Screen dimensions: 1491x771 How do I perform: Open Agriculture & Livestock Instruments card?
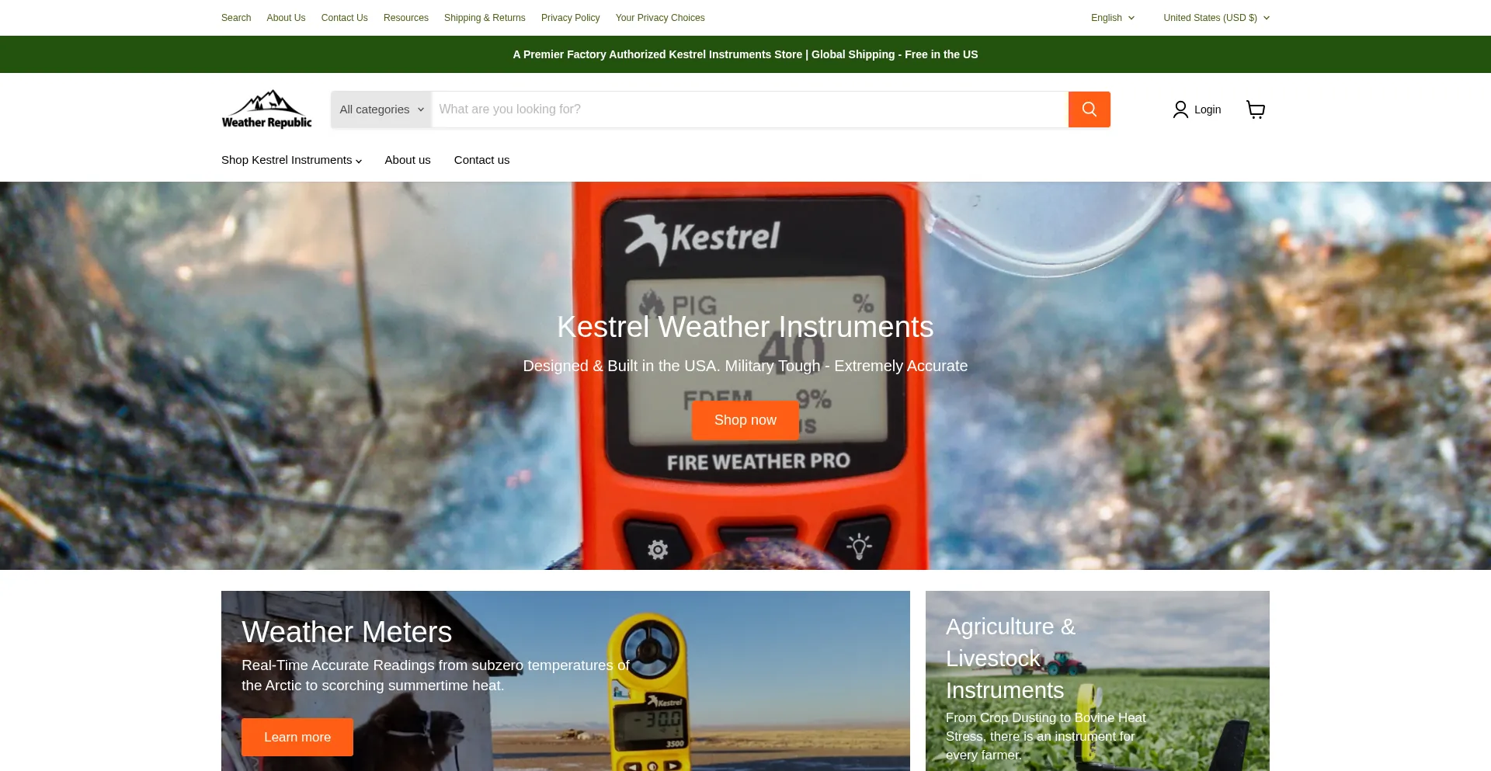[1097, 681]
